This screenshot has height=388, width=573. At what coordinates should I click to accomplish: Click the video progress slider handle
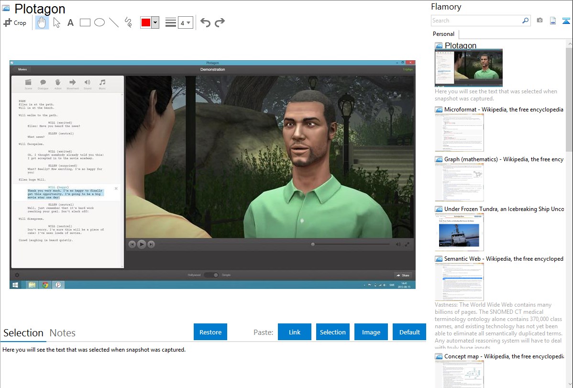coord(313,244)
